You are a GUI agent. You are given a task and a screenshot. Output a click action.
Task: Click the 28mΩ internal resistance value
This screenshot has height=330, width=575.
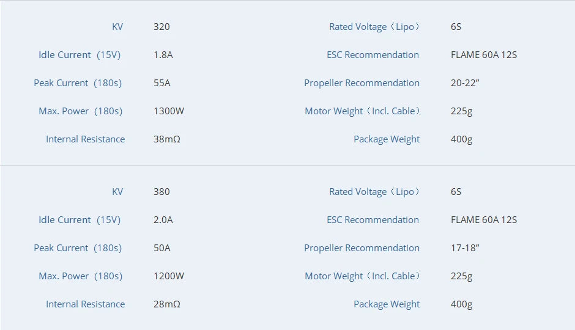tap(167, 304)
